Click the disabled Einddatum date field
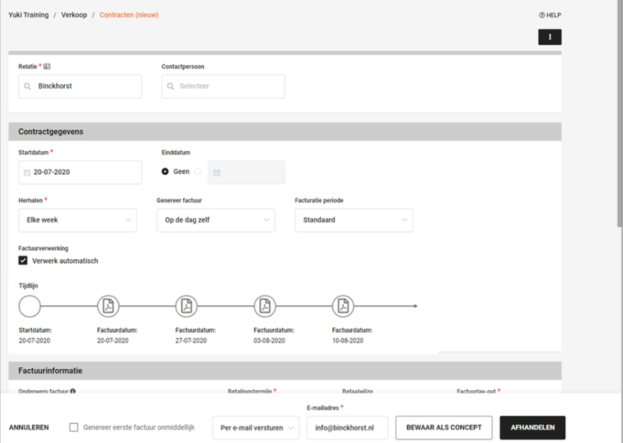Image resolution: width=623 pixels, height=443 pixels. (x=246, y=173)
